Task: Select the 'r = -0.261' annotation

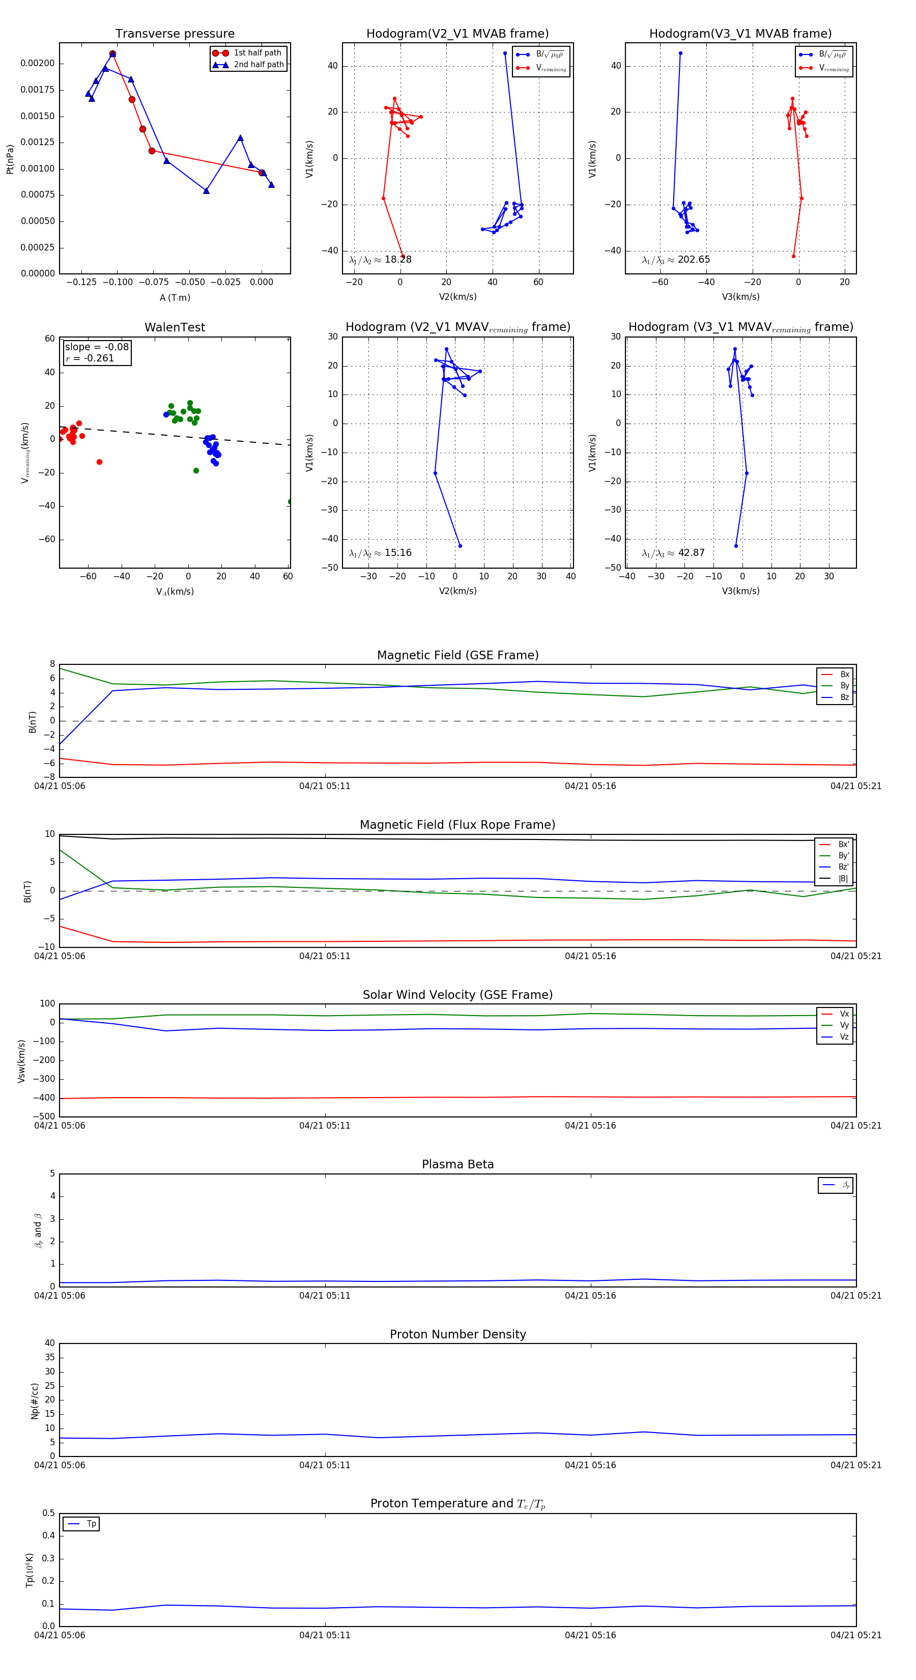Action: click(90, 358)
